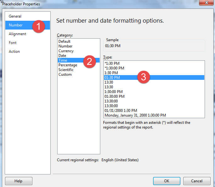Viewport: 215px width, 187px height.
Task: Open the Font properties page
Action: (x=13, y=43)
